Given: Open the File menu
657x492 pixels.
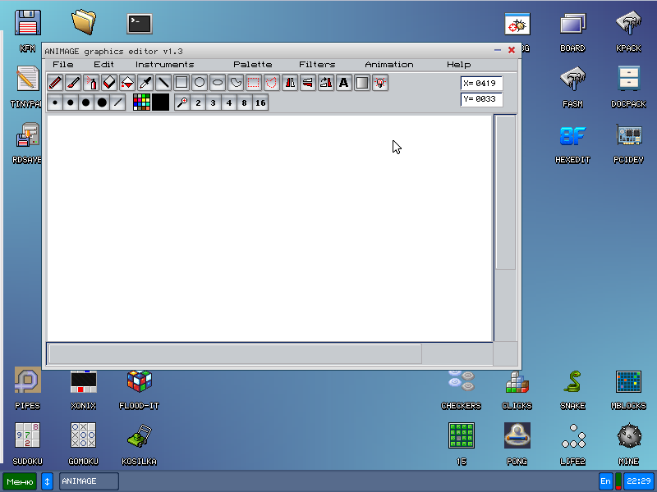Looking at the screenshot, I should [x=62, y=65].
